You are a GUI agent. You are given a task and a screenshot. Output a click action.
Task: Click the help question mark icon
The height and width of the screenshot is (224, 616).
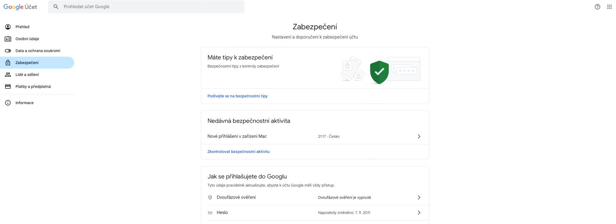point(597,7)
